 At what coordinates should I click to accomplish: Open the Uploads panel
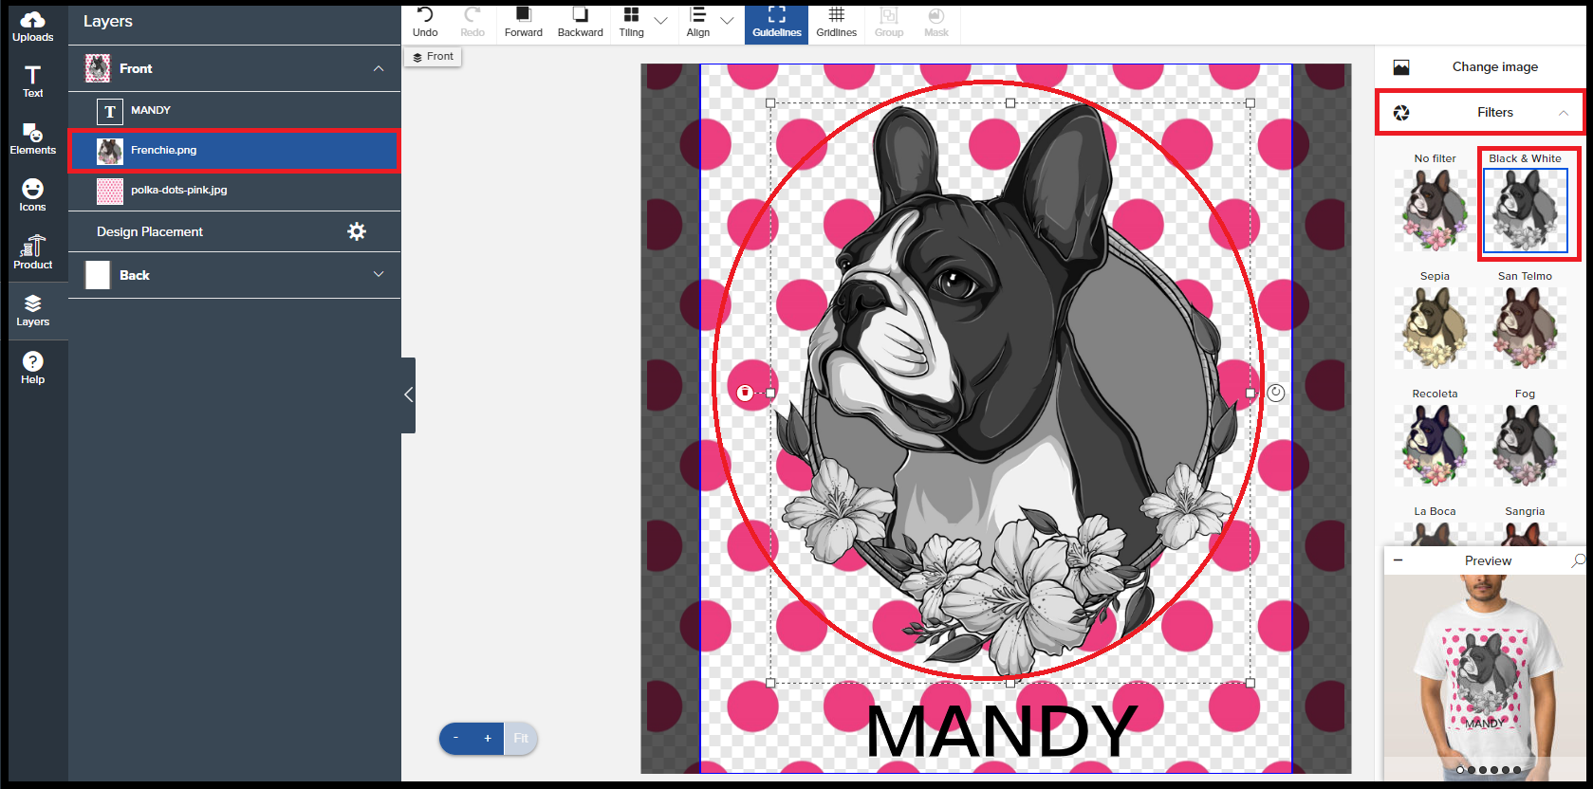(33, 27)
